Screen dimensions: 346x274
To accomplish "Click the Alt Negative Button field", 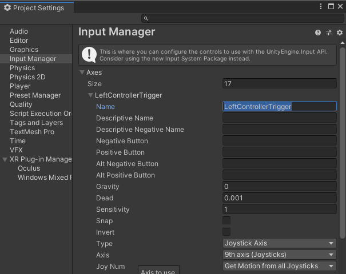I will pos(279,164).
